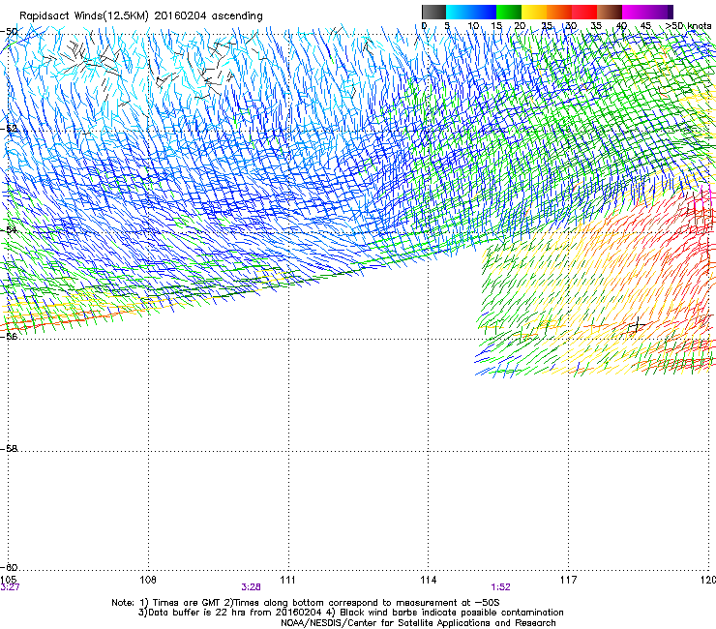Select the green 15-20 knots legend swatch
Screen dimensions: 716x629
[509, 12]
